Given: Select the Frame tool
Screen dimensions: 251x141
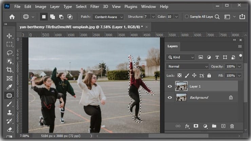Looking at the screenshot, I should [x=9, y=78].
